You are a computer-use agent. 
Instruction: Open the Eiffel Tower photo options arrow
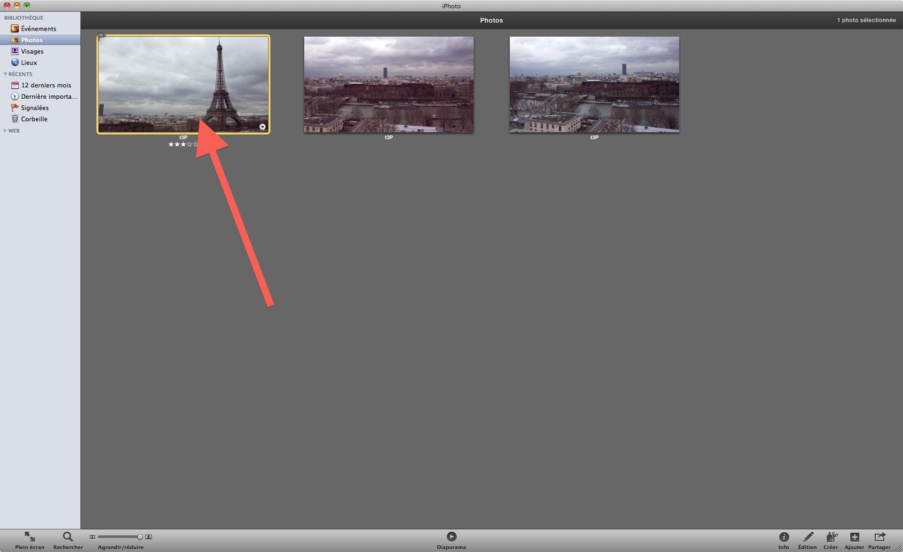point(262,127)
